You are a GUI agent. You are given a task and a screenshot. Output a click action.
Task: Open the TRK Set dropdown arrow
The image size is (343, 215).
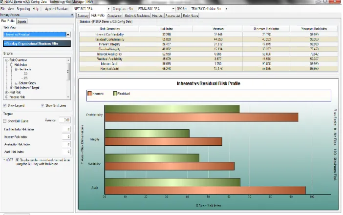point(226,9)
